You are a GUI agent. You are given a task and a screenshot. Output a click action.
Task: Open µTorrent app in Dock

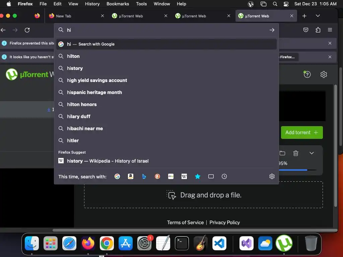tap(284, 243)
